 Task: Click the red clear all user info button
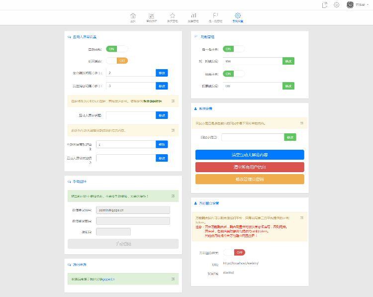pyautogui.click(x=250, y=167)
